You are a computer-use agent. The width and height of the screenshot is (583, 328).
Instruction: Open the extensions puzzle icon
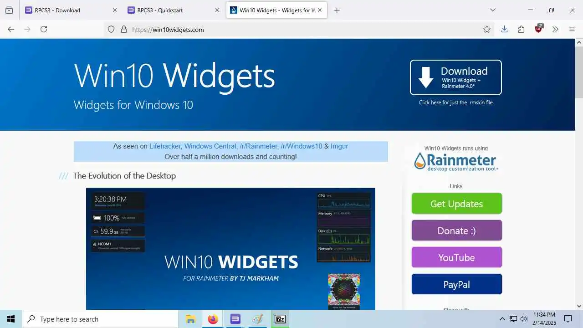click(x=522, y=29)
